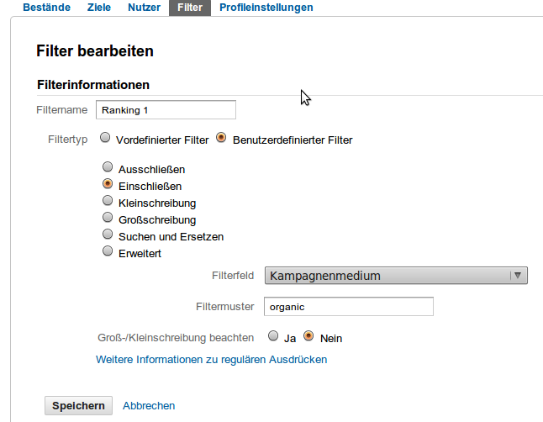Open the Filterfeld Kampagnenmedium dropdown
Screen dimensions: 543x422
pos(396,276)
